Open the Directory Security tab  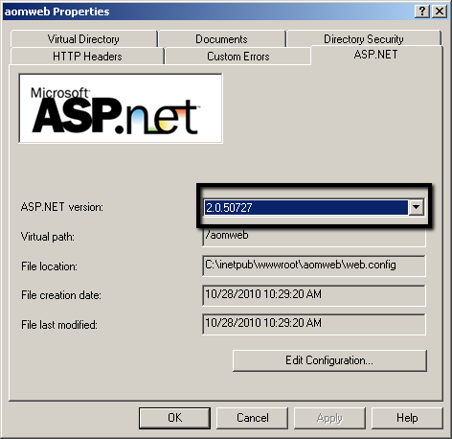(364, 39)
